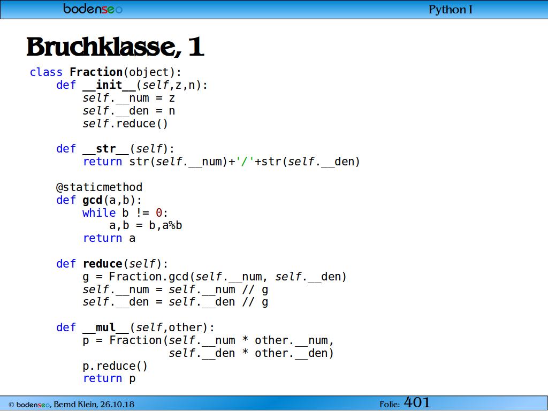This screenshot has width=548, height=411.
Task: Click the '@staticmethod' decorator
Action: coord(99,187)
